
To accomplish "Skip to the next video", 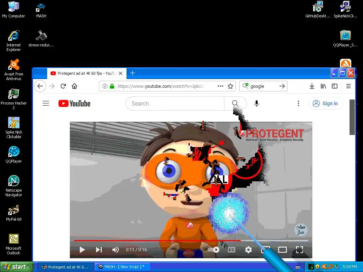I will pyautogui.click(x=99, y=250).
